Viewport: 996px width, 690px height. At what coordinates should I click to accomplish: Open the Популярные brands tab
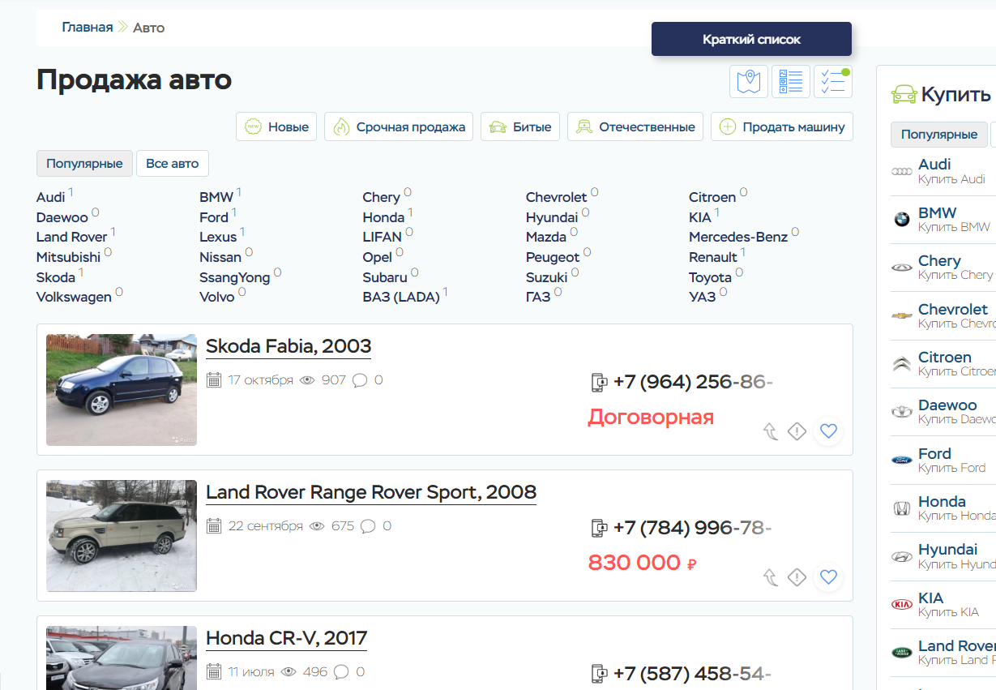click(84, 164)
